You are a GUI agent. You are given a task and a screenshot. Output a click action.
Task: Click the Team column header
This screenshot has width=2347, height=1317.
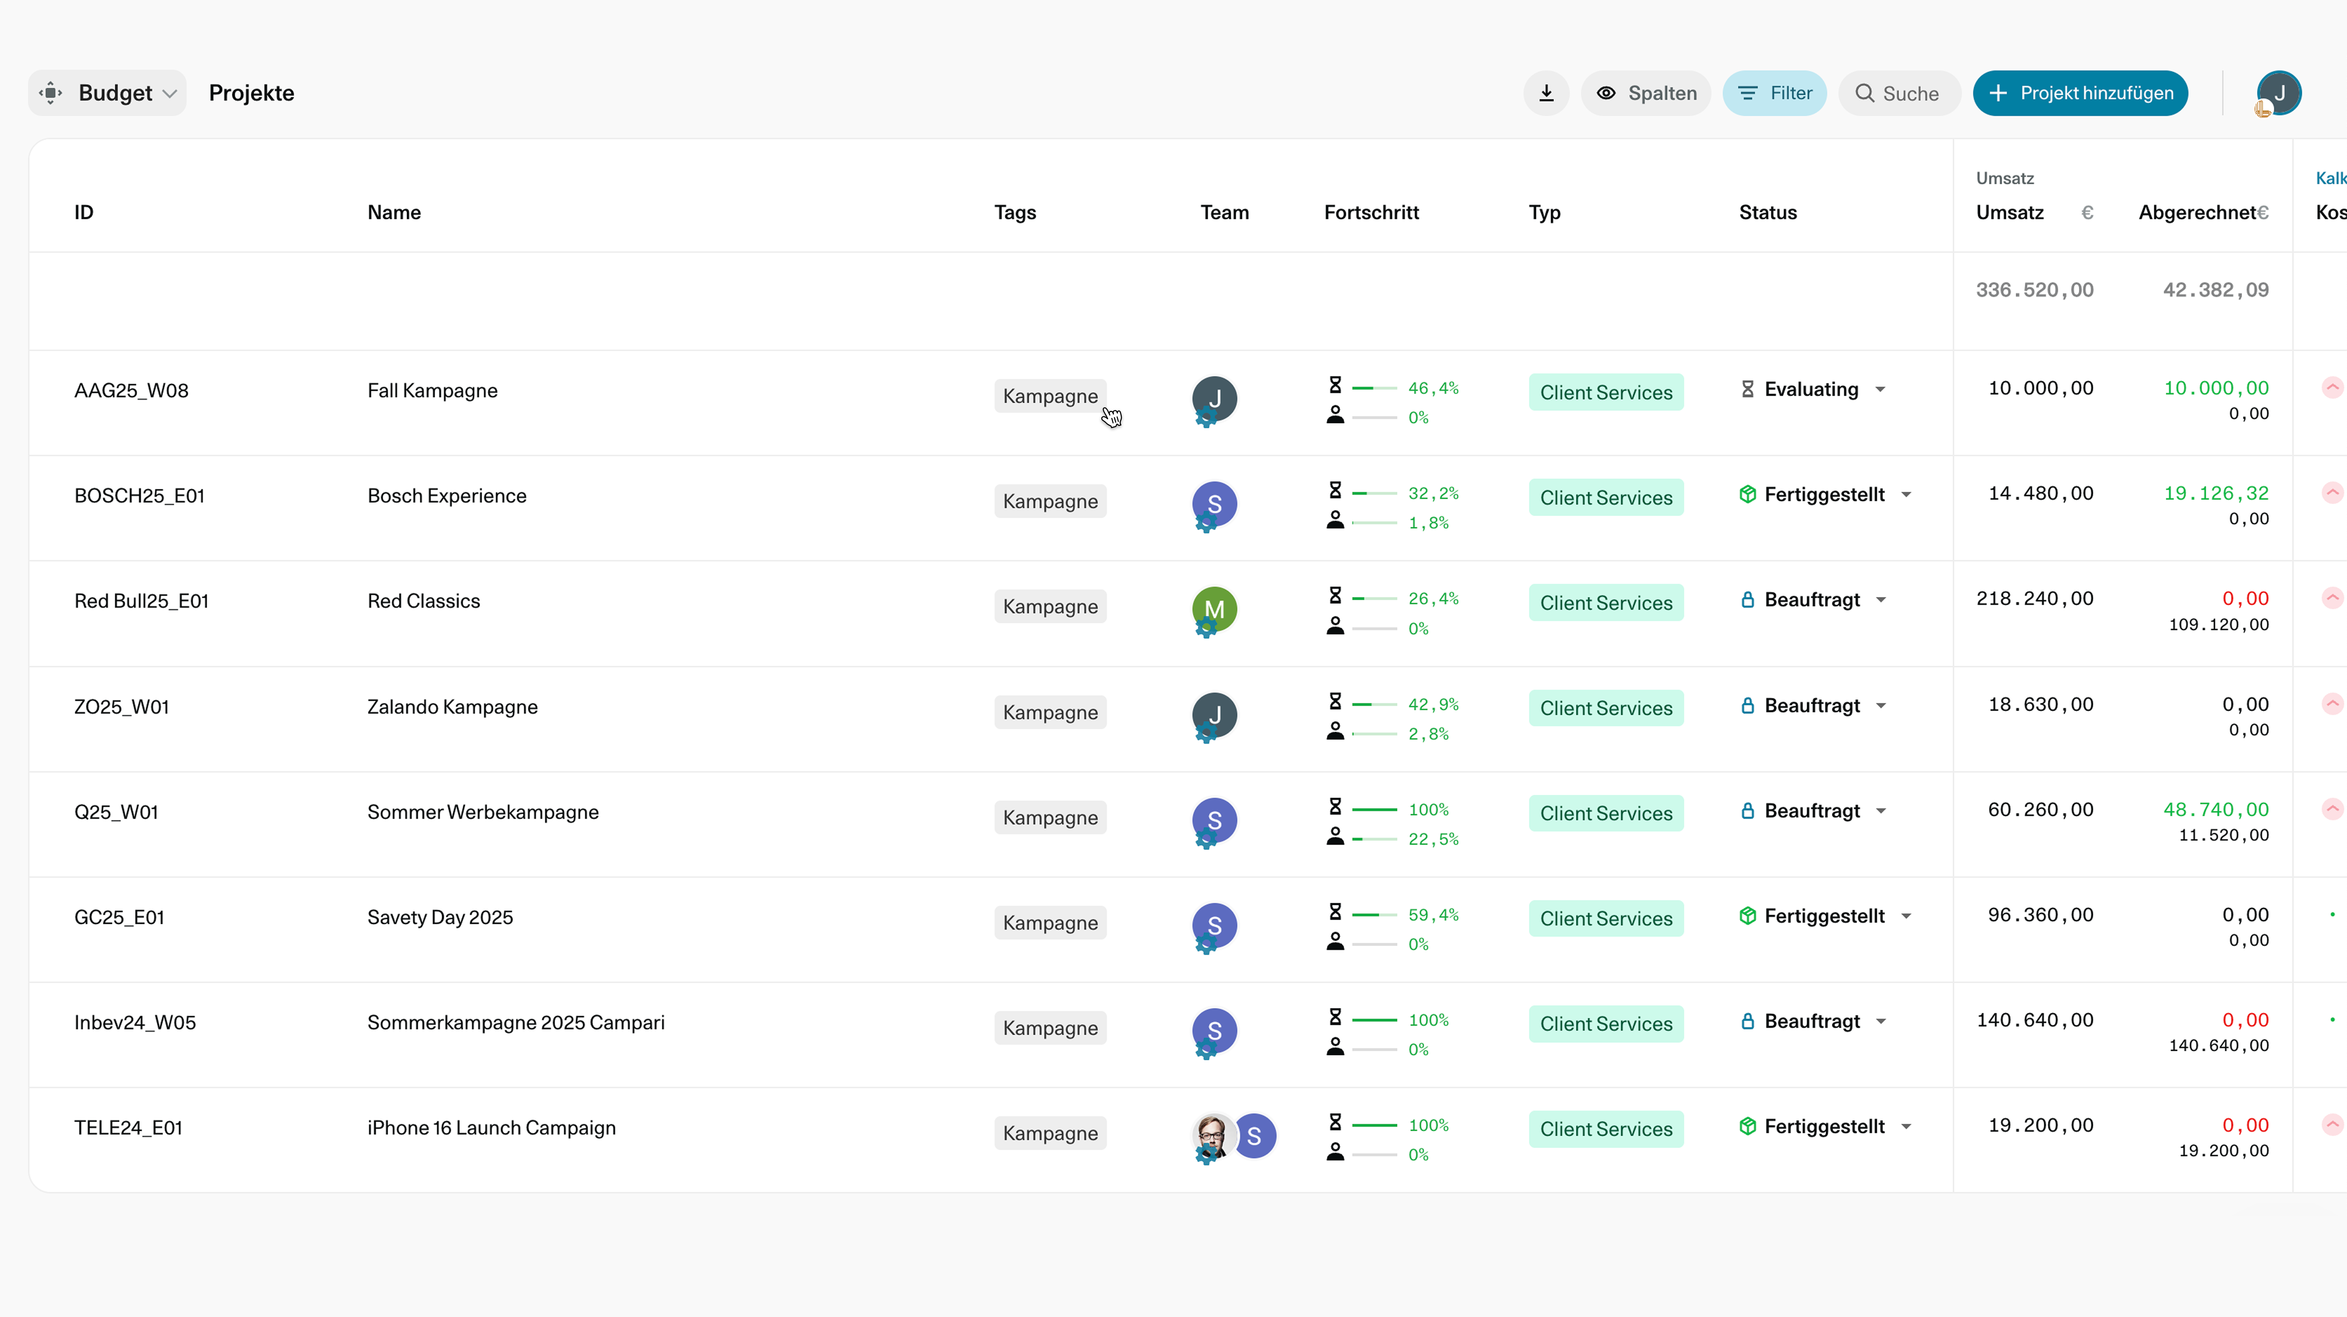1225,212
